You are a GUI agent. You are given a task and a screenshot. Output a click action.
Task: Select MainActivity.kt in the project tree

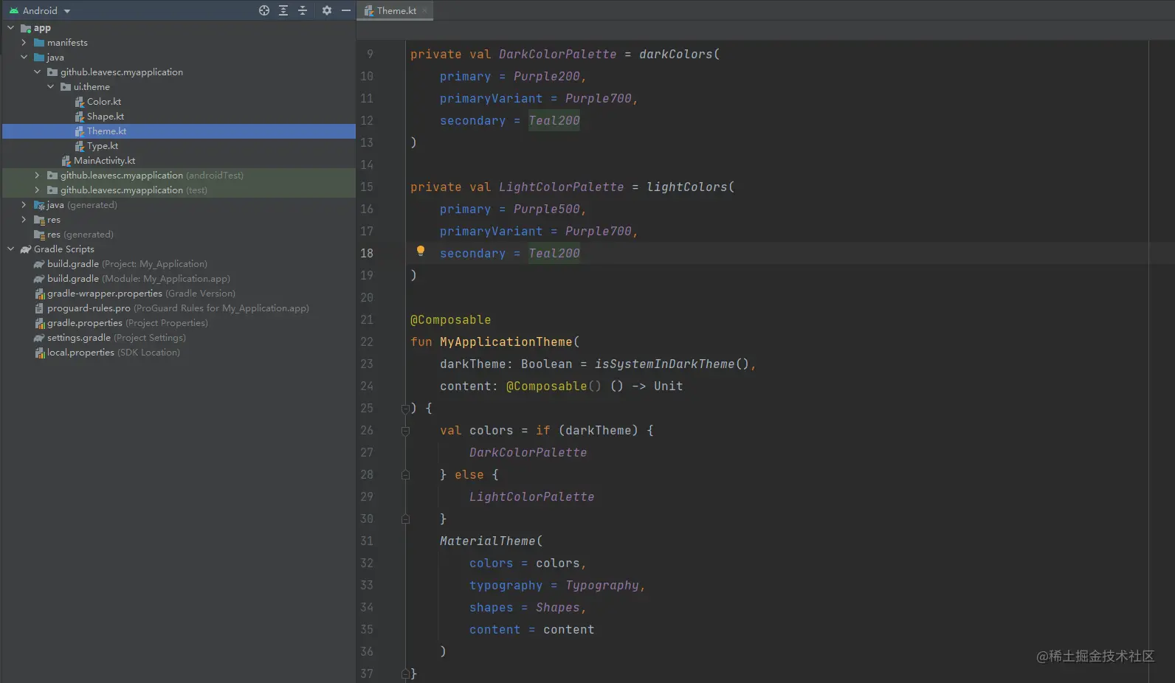pyautogui.click(x=105, y=161)
